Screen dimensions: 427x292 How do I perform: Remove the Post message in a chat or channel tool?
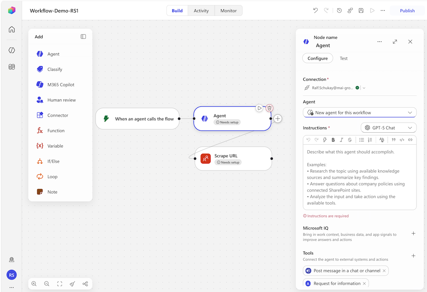(384, 271)
